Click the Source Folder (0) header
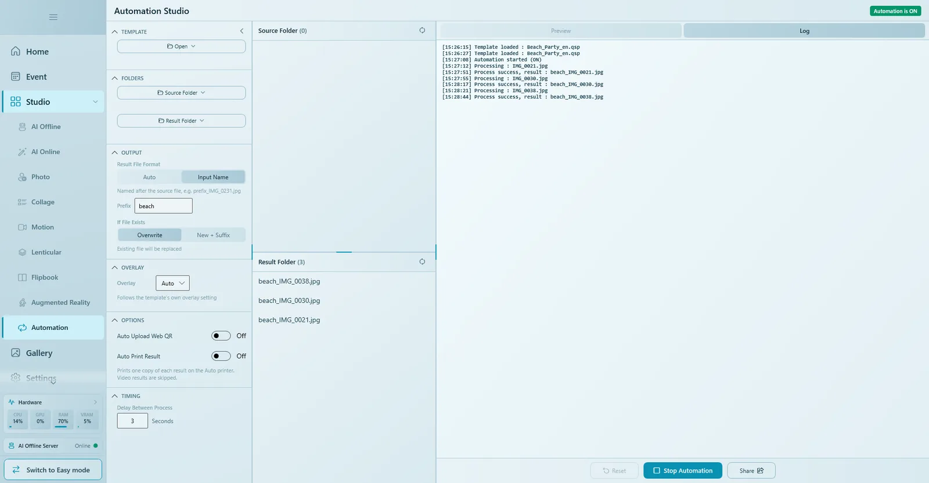The image size is (929, 483). click(282, 31)
